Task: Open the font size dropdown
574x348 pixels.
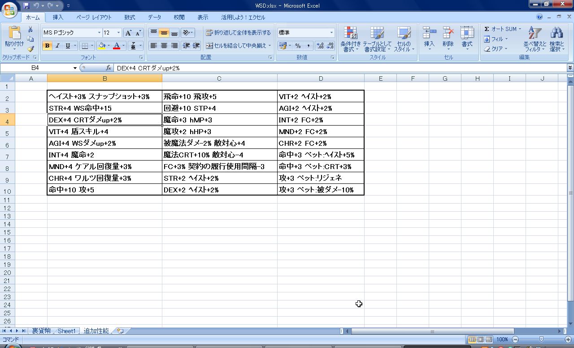Action: click(119, 33)
